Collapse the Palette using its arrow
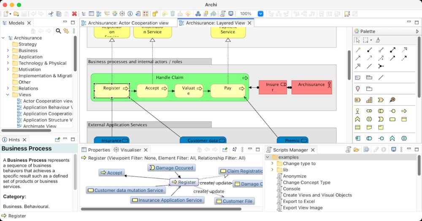 417,32
